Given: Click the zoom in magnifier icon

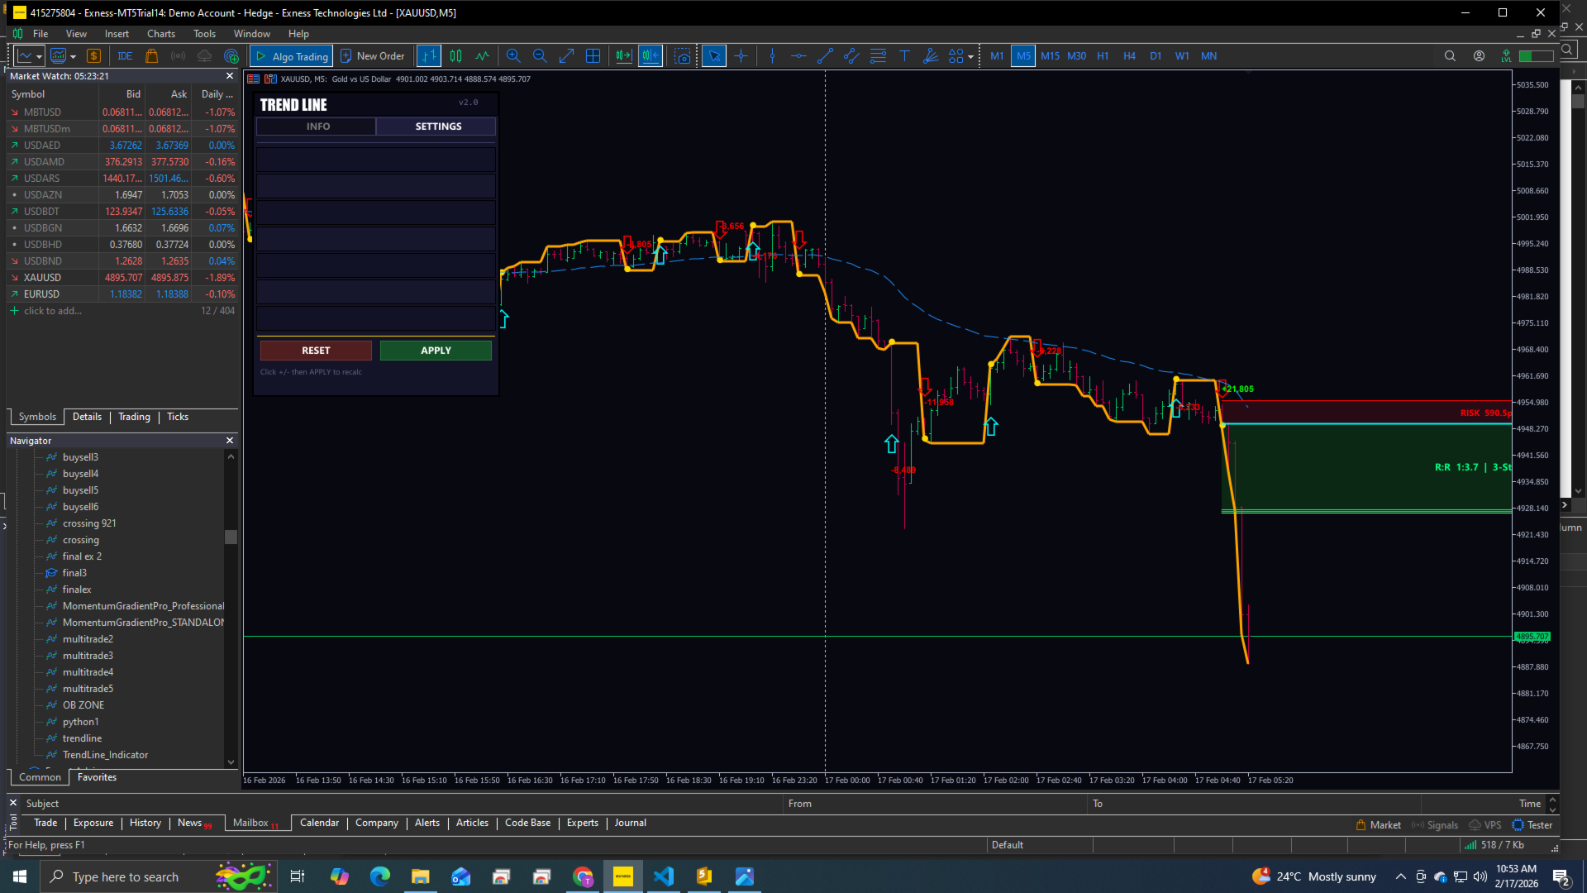Looking at the screenshot, I should coord(513,56).
